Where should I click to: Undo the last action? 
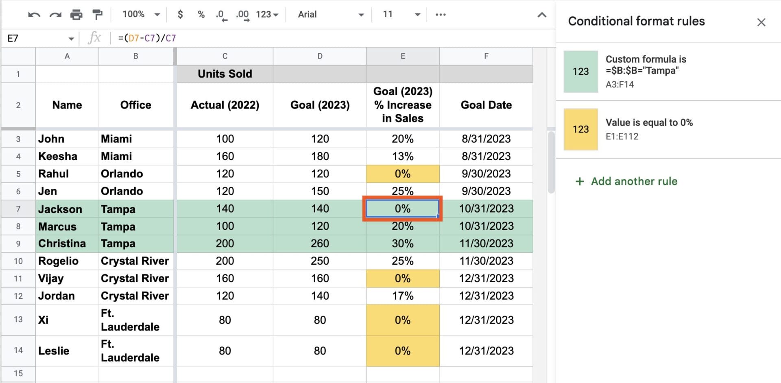34,14
